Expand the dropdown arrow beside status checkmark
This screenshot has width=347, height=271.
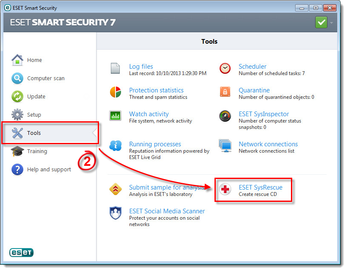[331, 23]
